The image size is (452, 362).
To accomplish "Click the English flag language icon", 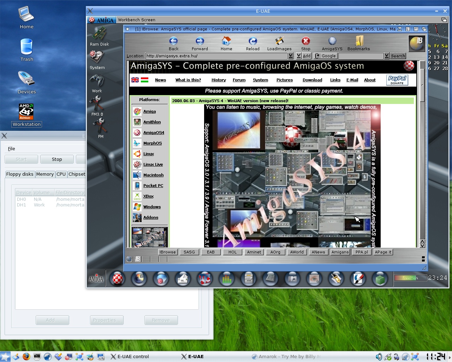I will (x=135, y=80).
